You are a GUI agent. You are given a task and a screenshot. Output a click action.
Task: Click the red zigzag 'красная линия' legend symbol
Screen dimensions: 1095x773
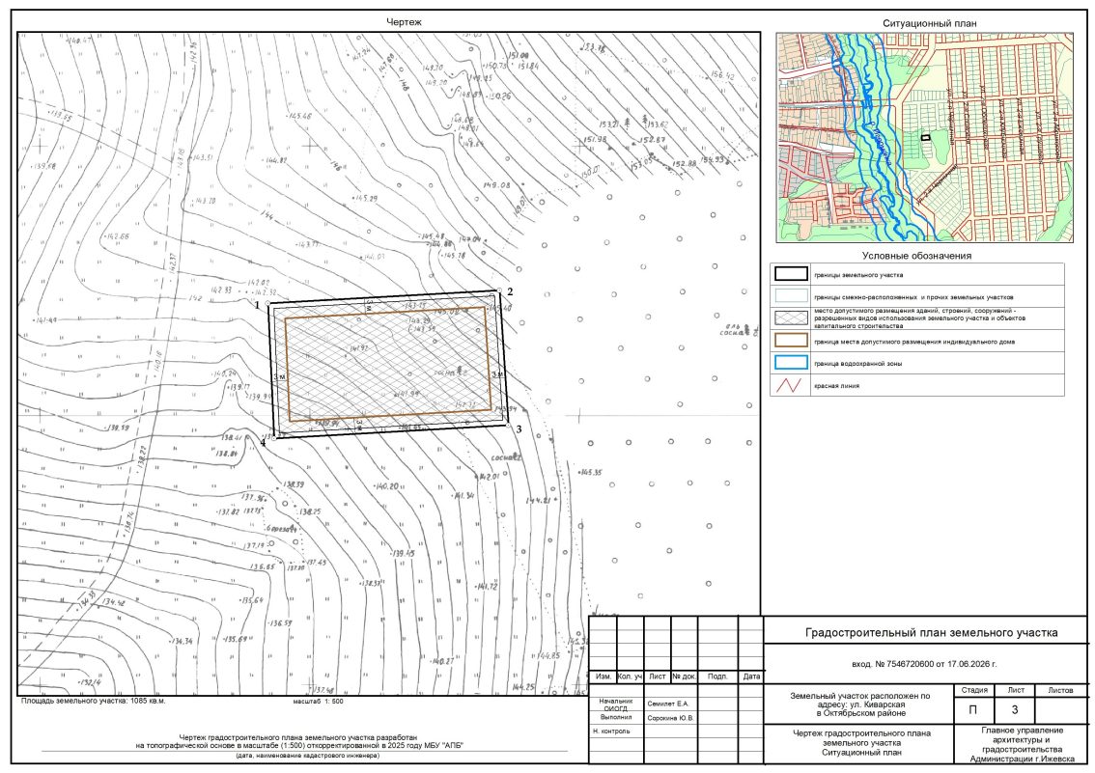point(789,385)
